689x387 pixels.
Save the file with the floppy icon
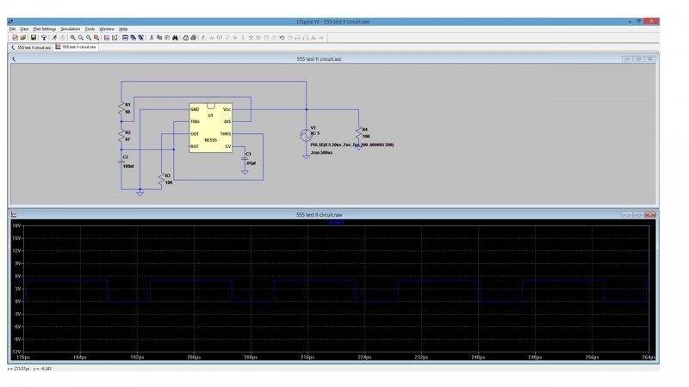tap(33, 38)
